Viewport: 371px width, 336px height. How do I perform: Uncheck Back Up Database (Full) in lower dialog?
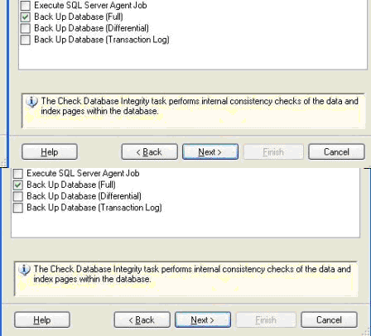(x=18, y=185)
